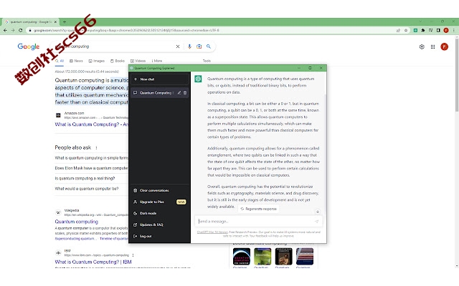Open Google account avatar on page
Image resolution: width=459 pixels, height=286 pixels.
point(445,46)
